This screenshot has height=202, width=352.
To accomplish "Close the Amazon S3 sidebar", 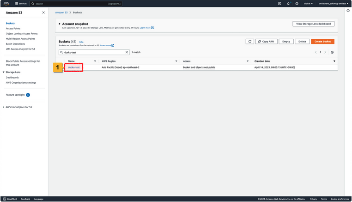I will (43, 12).
